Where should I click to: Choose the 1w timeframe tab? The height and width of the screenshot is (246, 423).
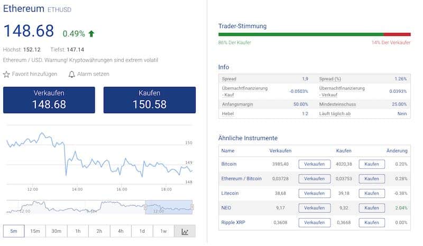(163, 231)
